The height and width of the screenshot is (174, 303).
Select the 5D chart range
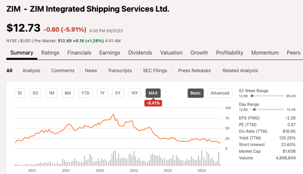coord(35,93)
